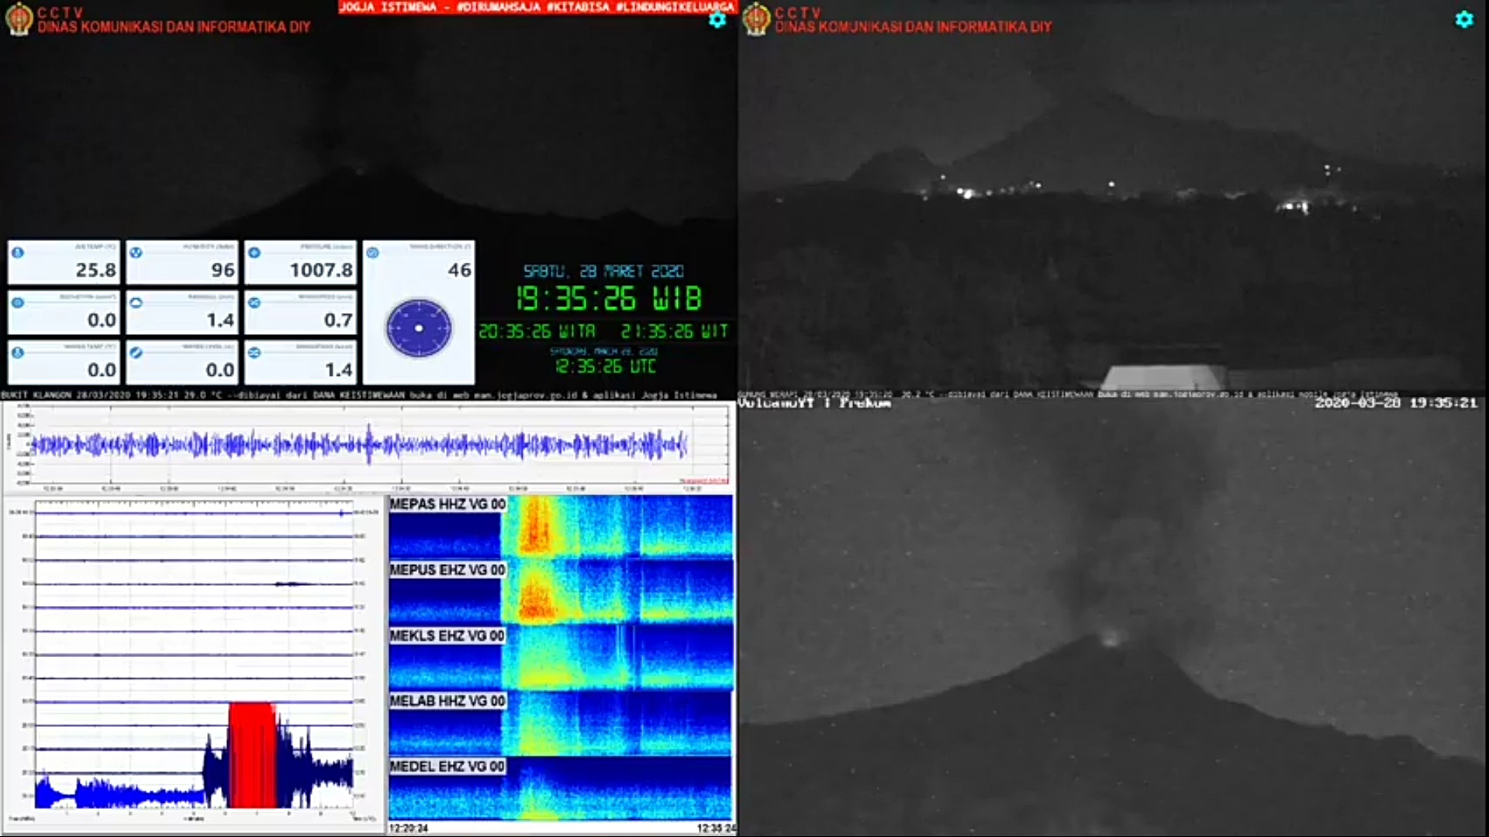Select the MEDEL EHZ VG 00 spectrogram

tap(560, 789)
